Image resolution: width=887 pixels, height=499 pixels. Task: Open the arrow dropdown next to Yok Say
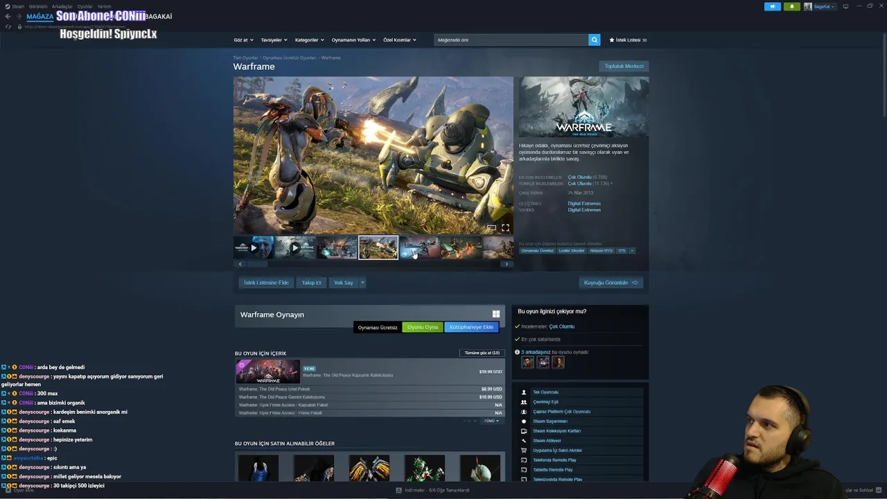click(362, 283)
